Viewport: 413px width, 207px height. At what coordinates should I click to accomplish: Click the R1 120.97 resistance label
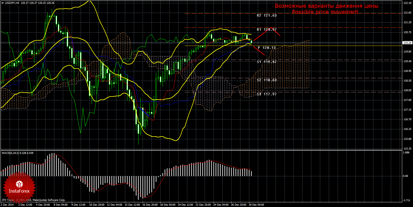(266, 29)
